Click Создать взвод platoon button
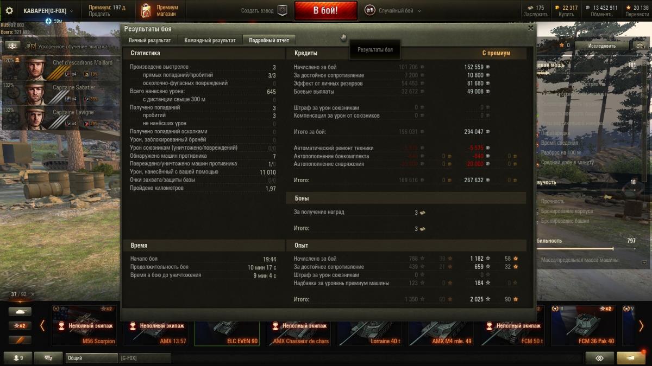 265,10
